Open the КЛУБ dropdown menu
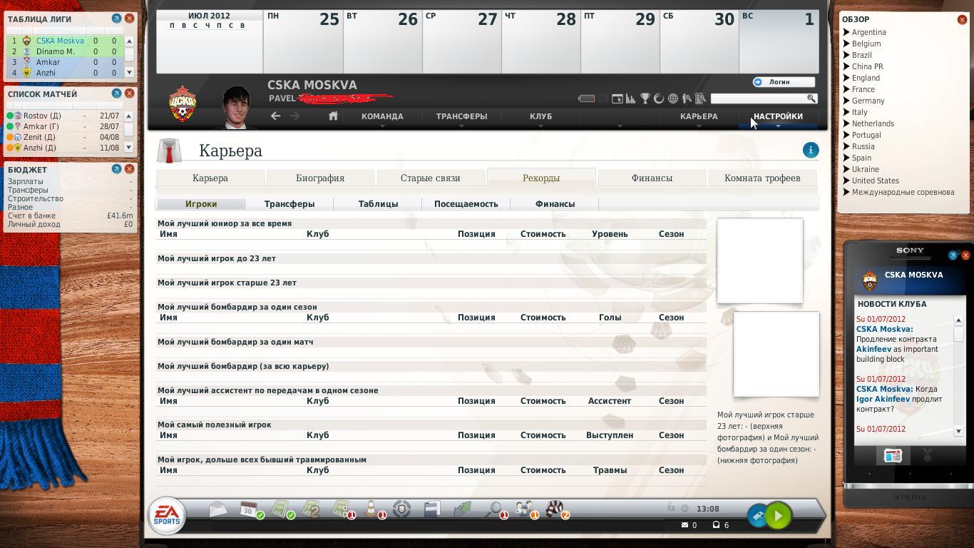974x548 pixels. click(x=540, y=116)
